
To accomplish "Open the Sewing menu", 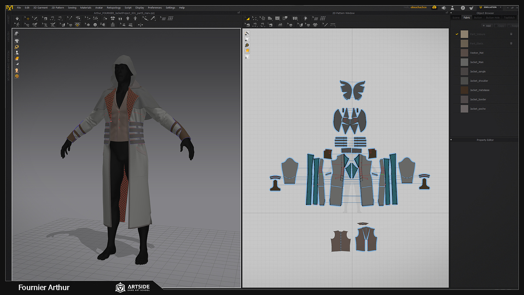I will [x=72, y=7].
